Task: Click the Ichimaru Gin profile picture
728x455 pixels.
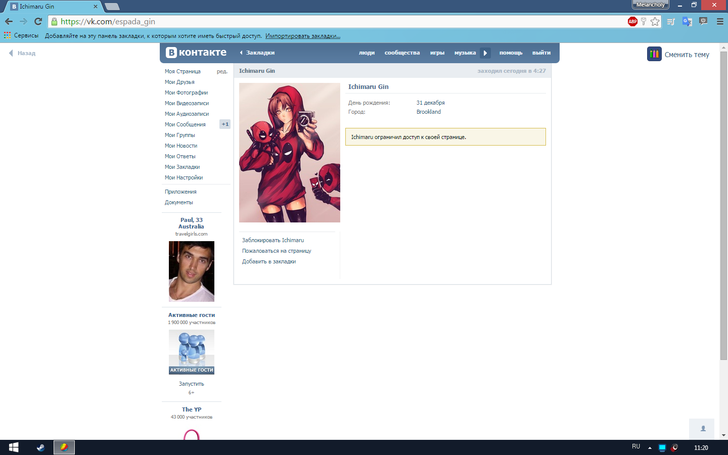Action: 290,153
